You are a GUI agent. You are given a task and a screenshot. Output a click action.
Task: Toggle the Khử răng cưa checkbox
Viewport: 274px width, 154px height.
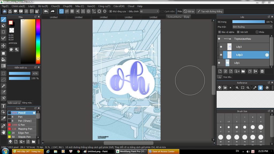coord(111,11)
